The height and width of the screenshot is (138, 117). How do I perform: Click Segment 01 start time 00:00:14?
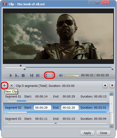click(x=41, y=97)
